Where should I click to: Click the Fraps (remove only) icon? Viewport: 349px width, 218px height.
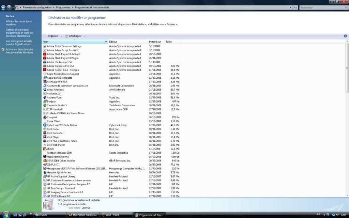coord(45,157)
